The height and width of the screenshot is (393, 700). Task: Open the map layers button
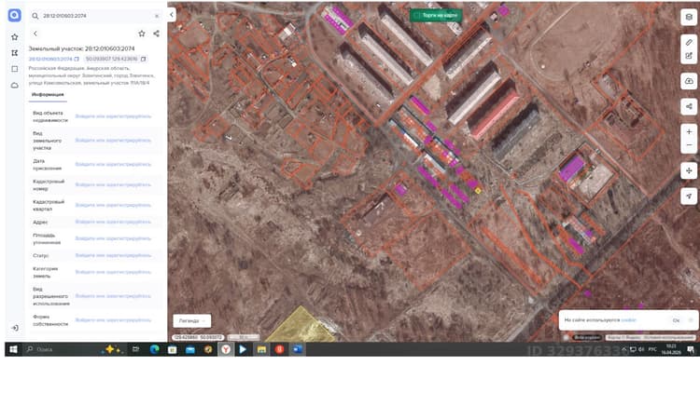[689, 17]
